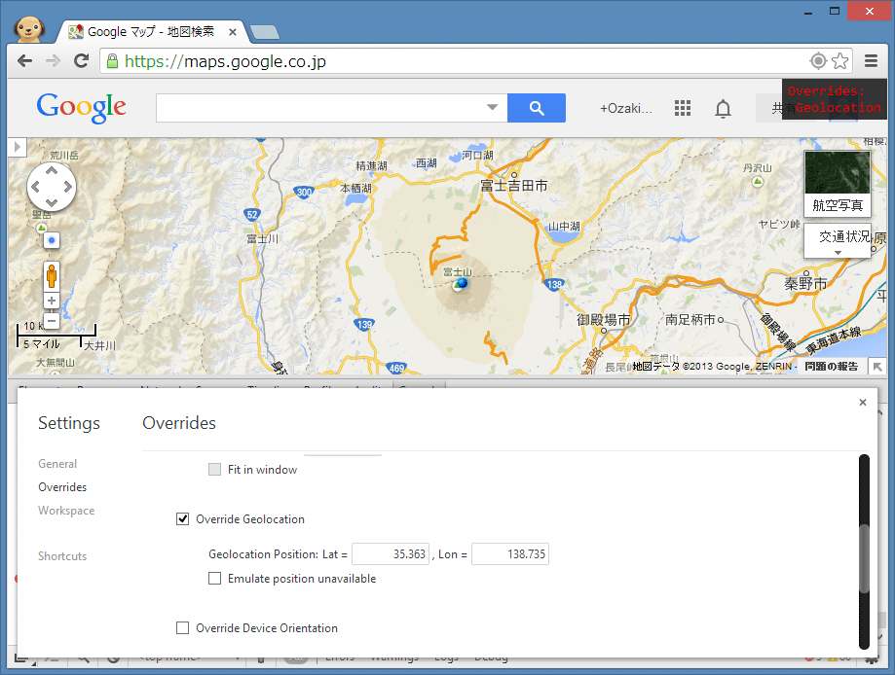Enable Emulate position unavailable
895x675 pixels.
214,578
